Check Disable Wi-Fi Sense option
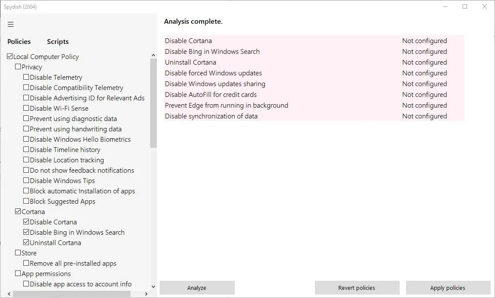 26,109
